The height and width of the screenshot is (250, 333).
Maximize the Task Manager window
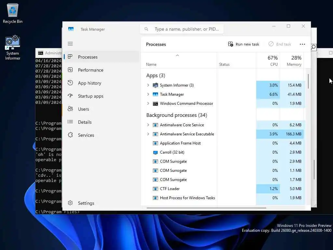coord(288,26)
